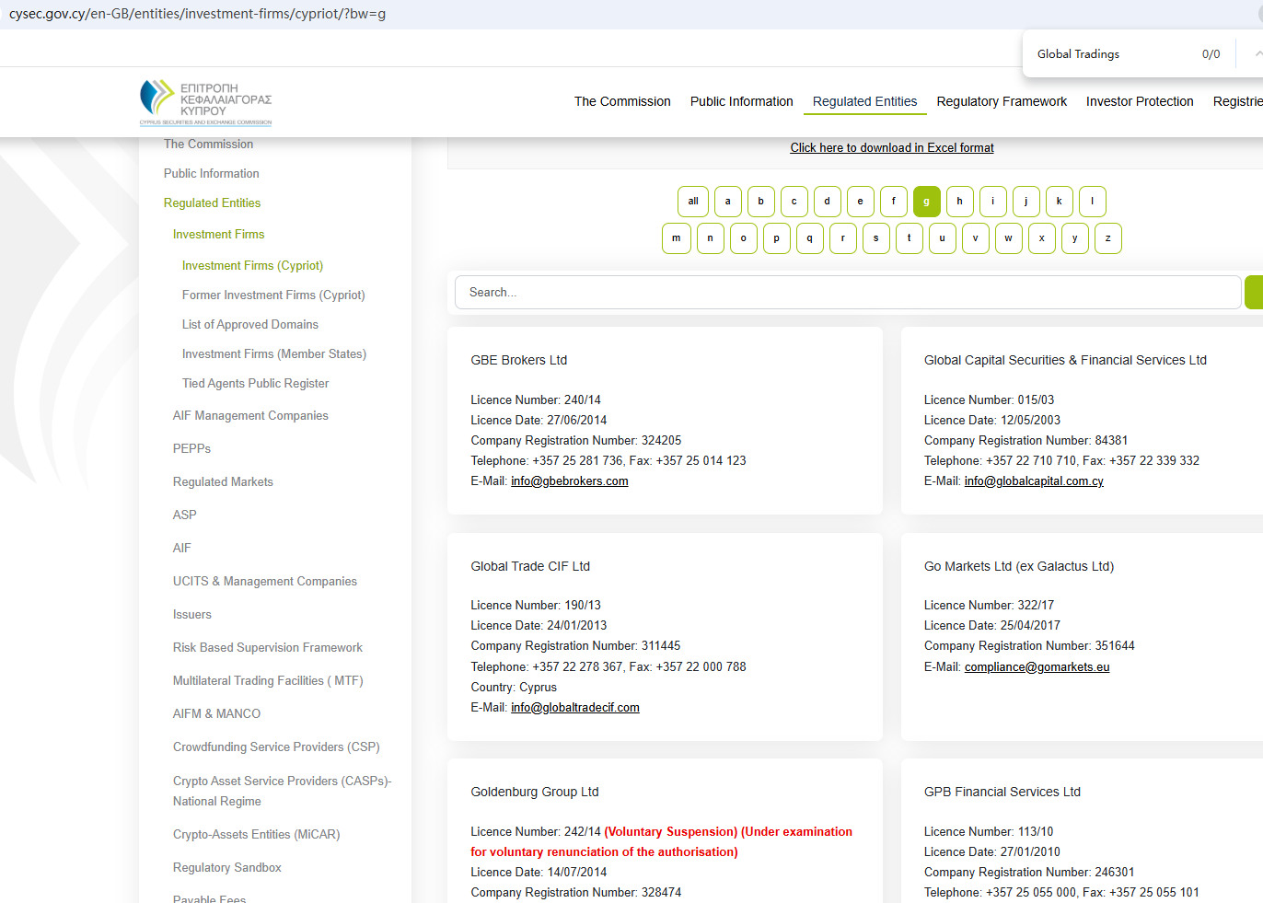Click the browser address bar URL
1263x903 pixels.
pos(198,14)
